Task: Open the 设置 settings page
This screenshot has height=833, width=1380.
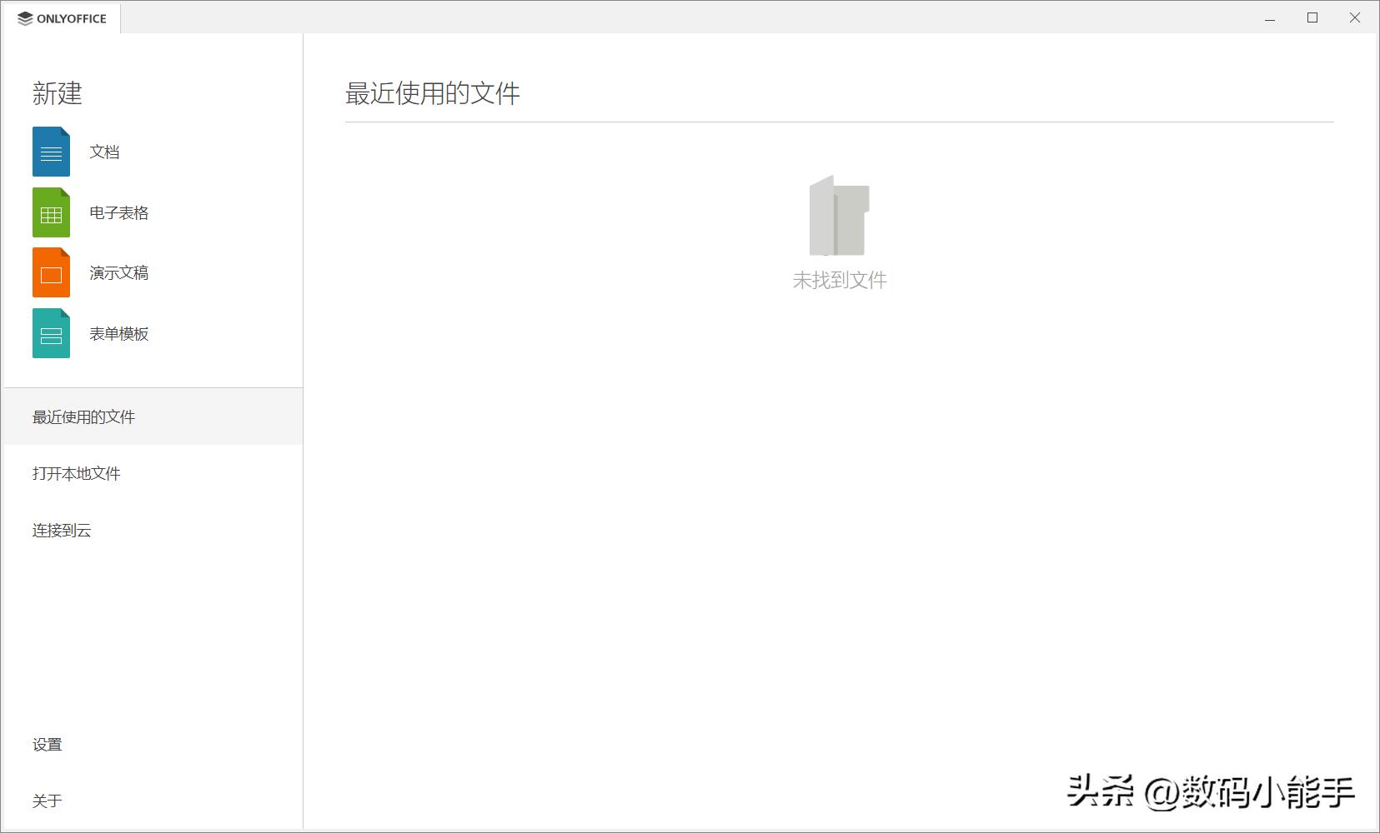Action: coord(47,744)
